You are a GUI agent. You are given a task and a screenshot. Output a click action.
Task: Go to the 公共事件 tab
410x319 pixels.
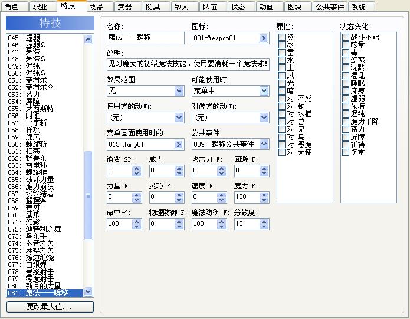click(x=330, y=6)
